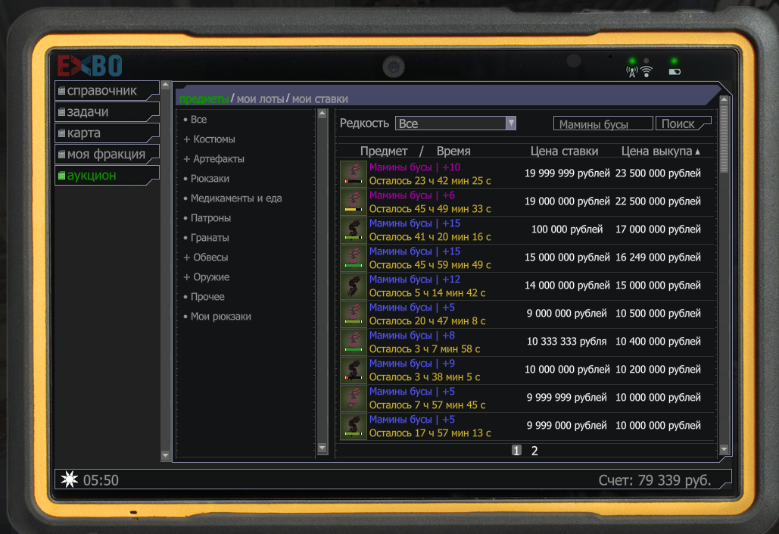This screenshot has width=779, height=534.
Task: Select the Прочее category
Action: [204, 297]
